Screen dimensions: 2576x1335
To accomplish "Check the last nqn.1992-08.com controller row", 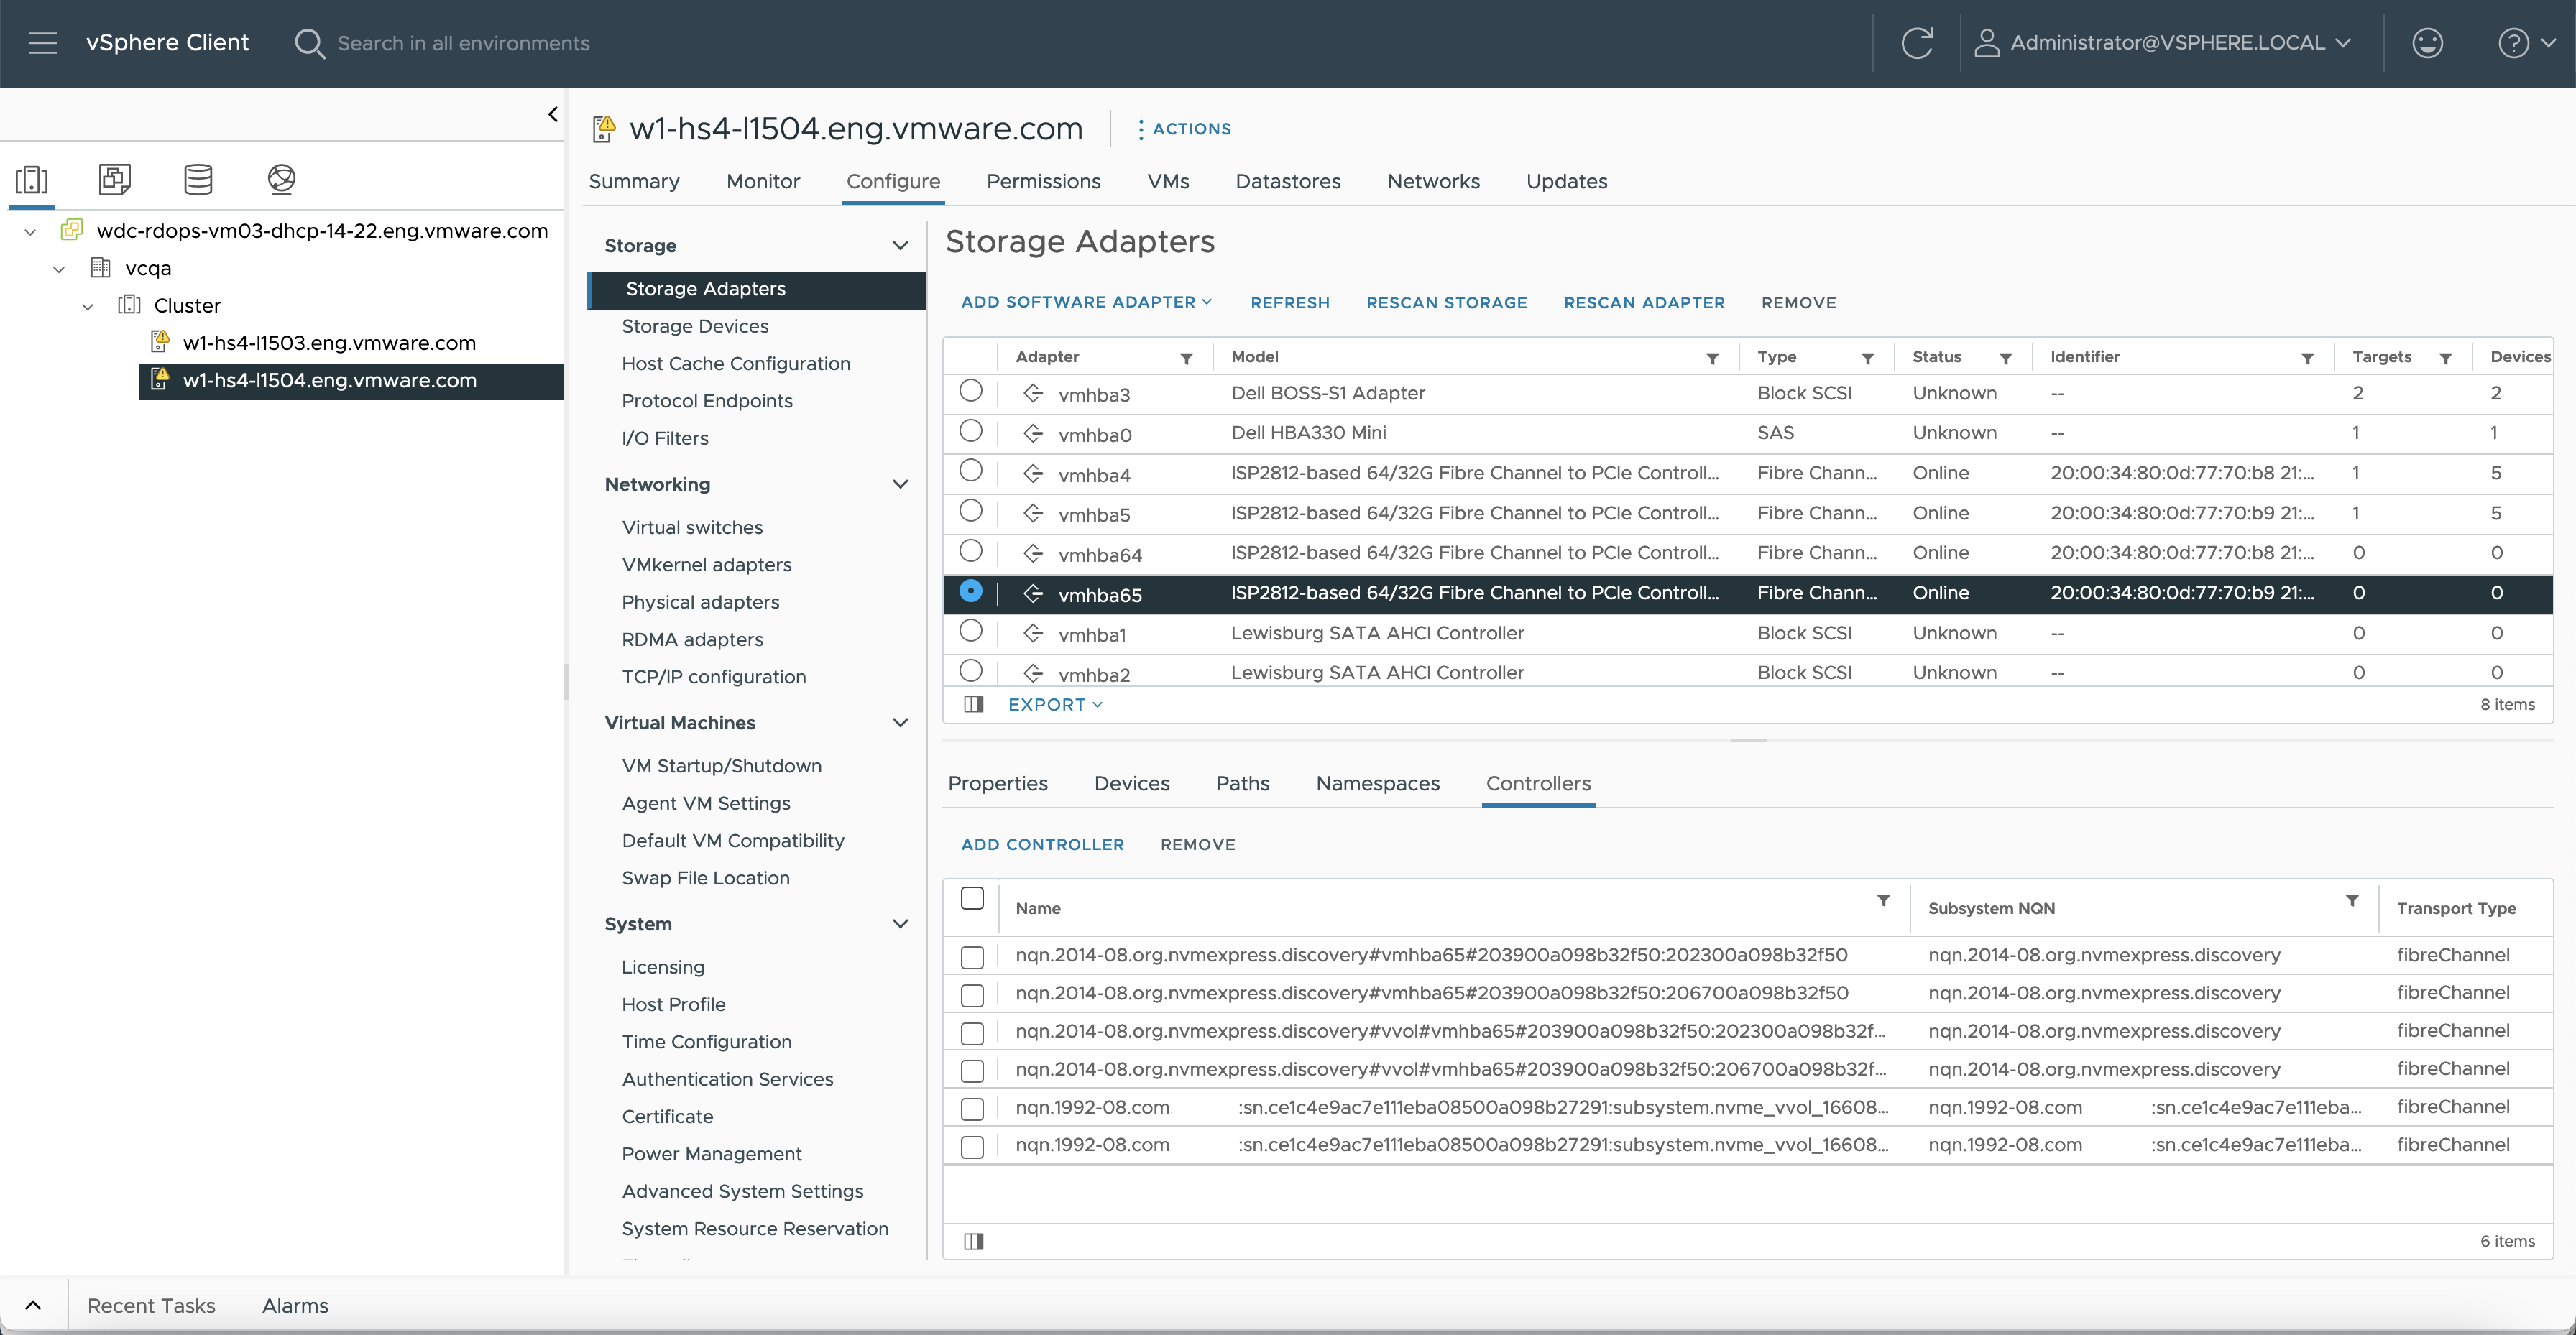I will [x=972, y=1147].
